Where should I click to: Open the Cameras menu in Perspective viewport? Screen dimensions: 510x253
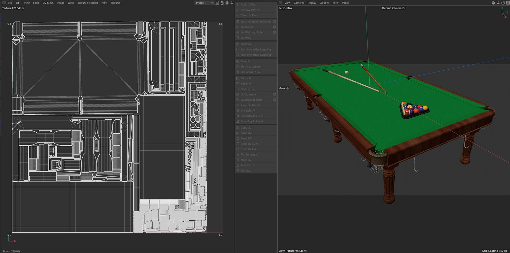coord(299,3)
